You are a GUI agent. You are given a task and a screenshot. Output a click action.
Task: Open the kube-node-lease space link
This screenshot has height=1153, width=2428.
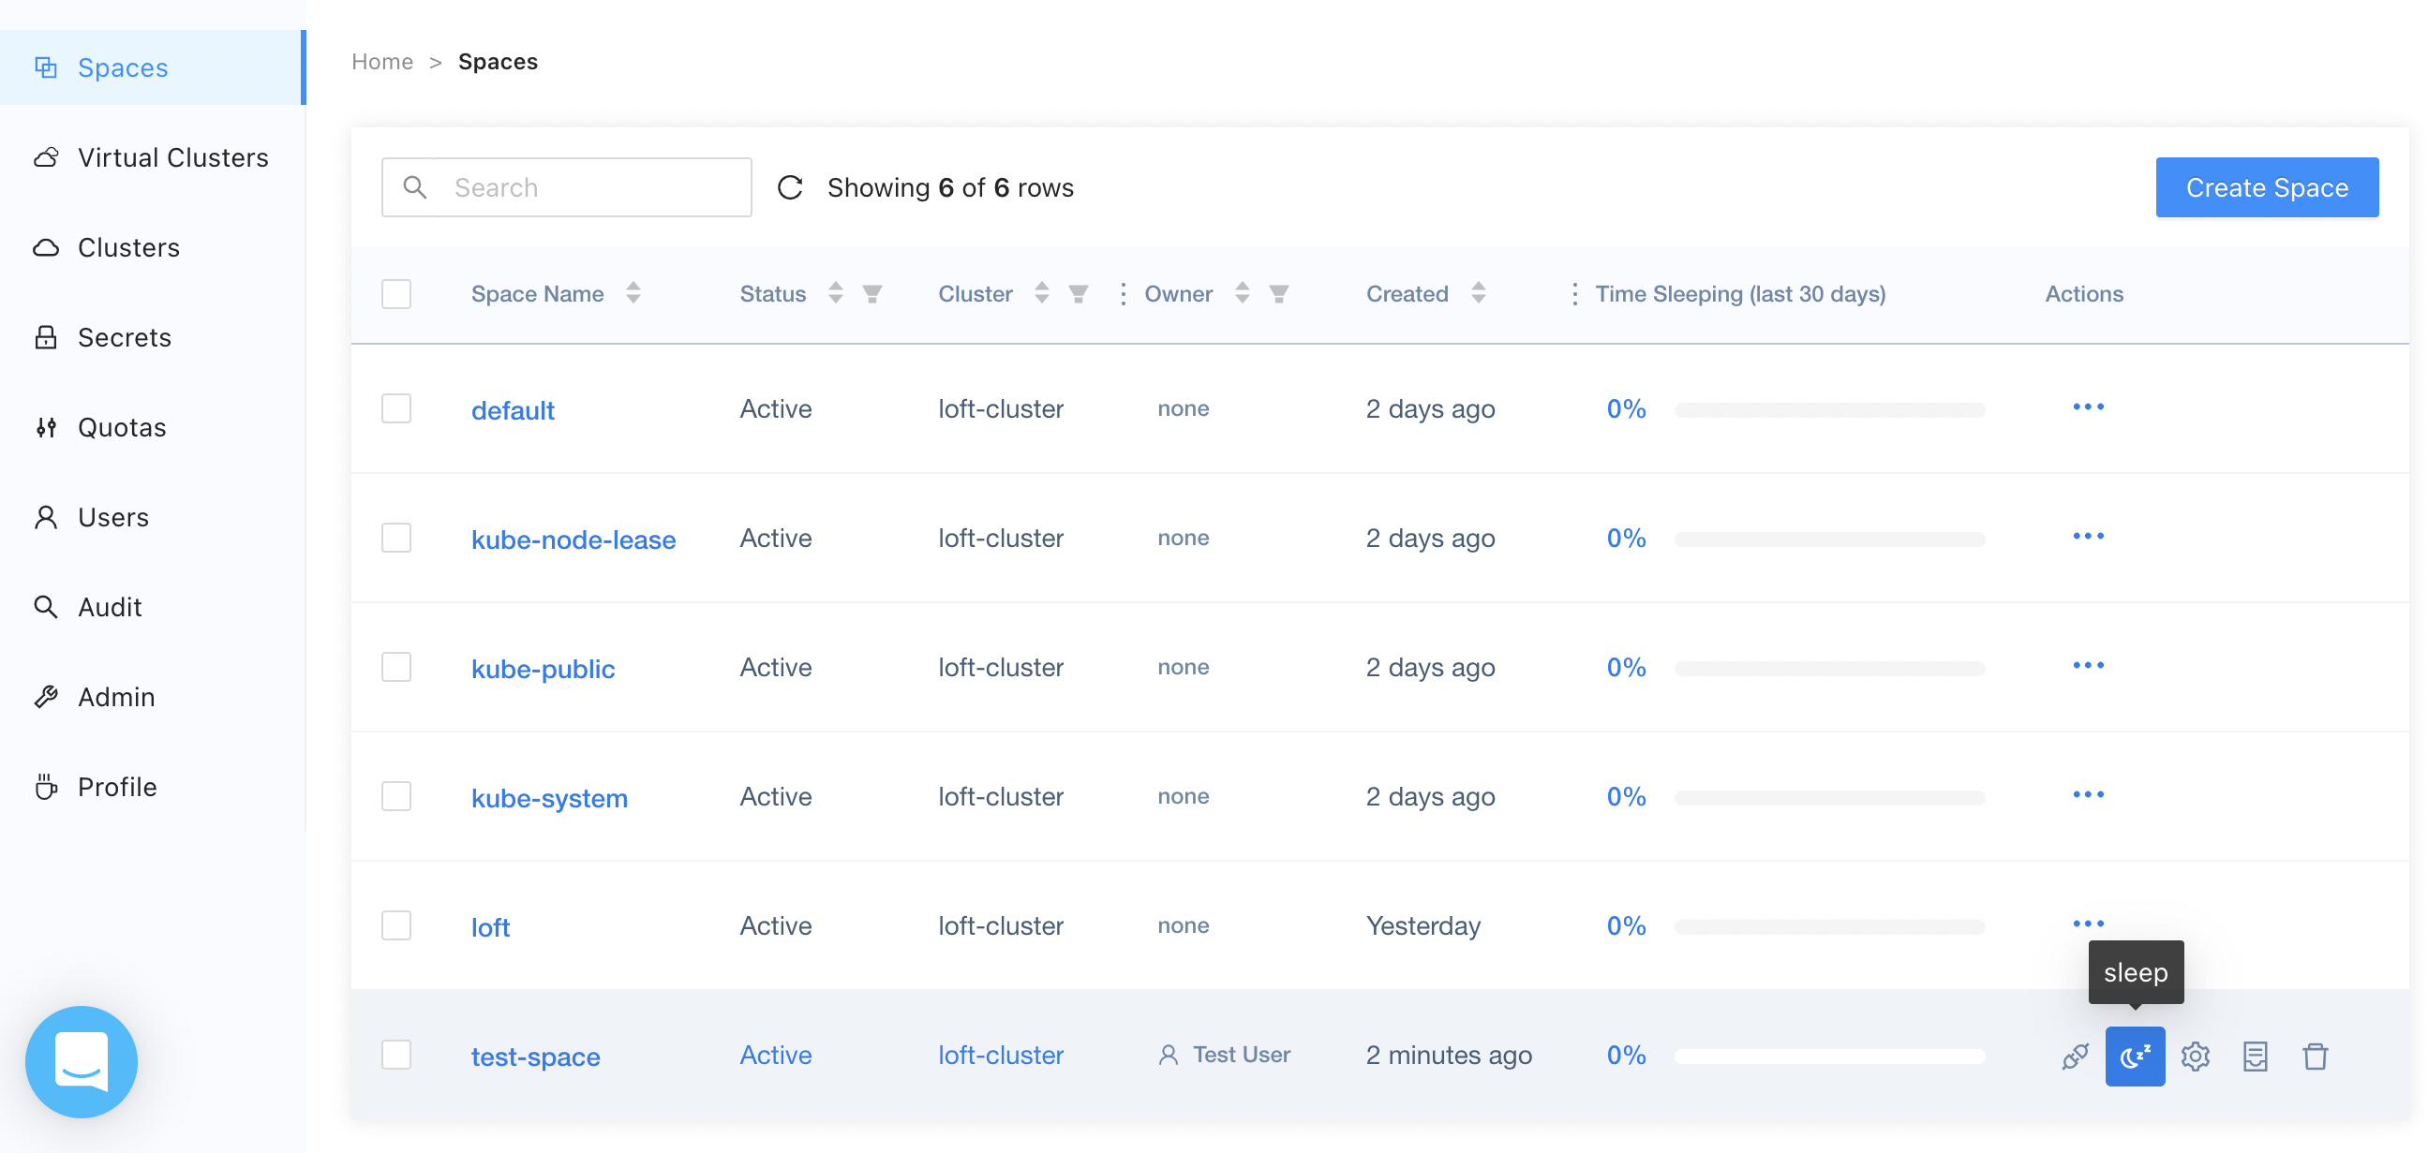(x=573, y=539)
